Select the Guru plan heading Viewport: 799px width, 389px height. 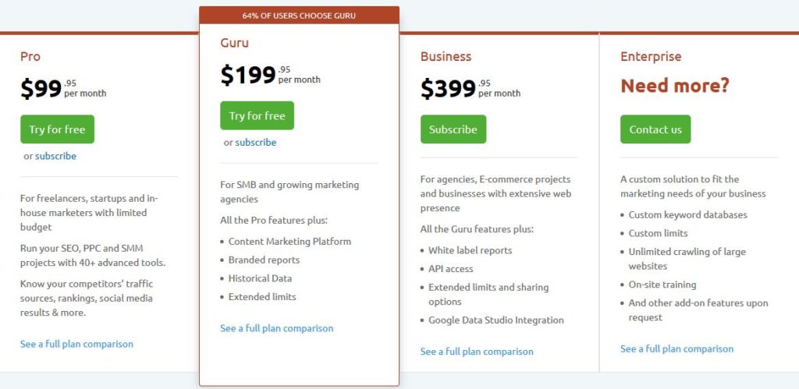point(234,43)
